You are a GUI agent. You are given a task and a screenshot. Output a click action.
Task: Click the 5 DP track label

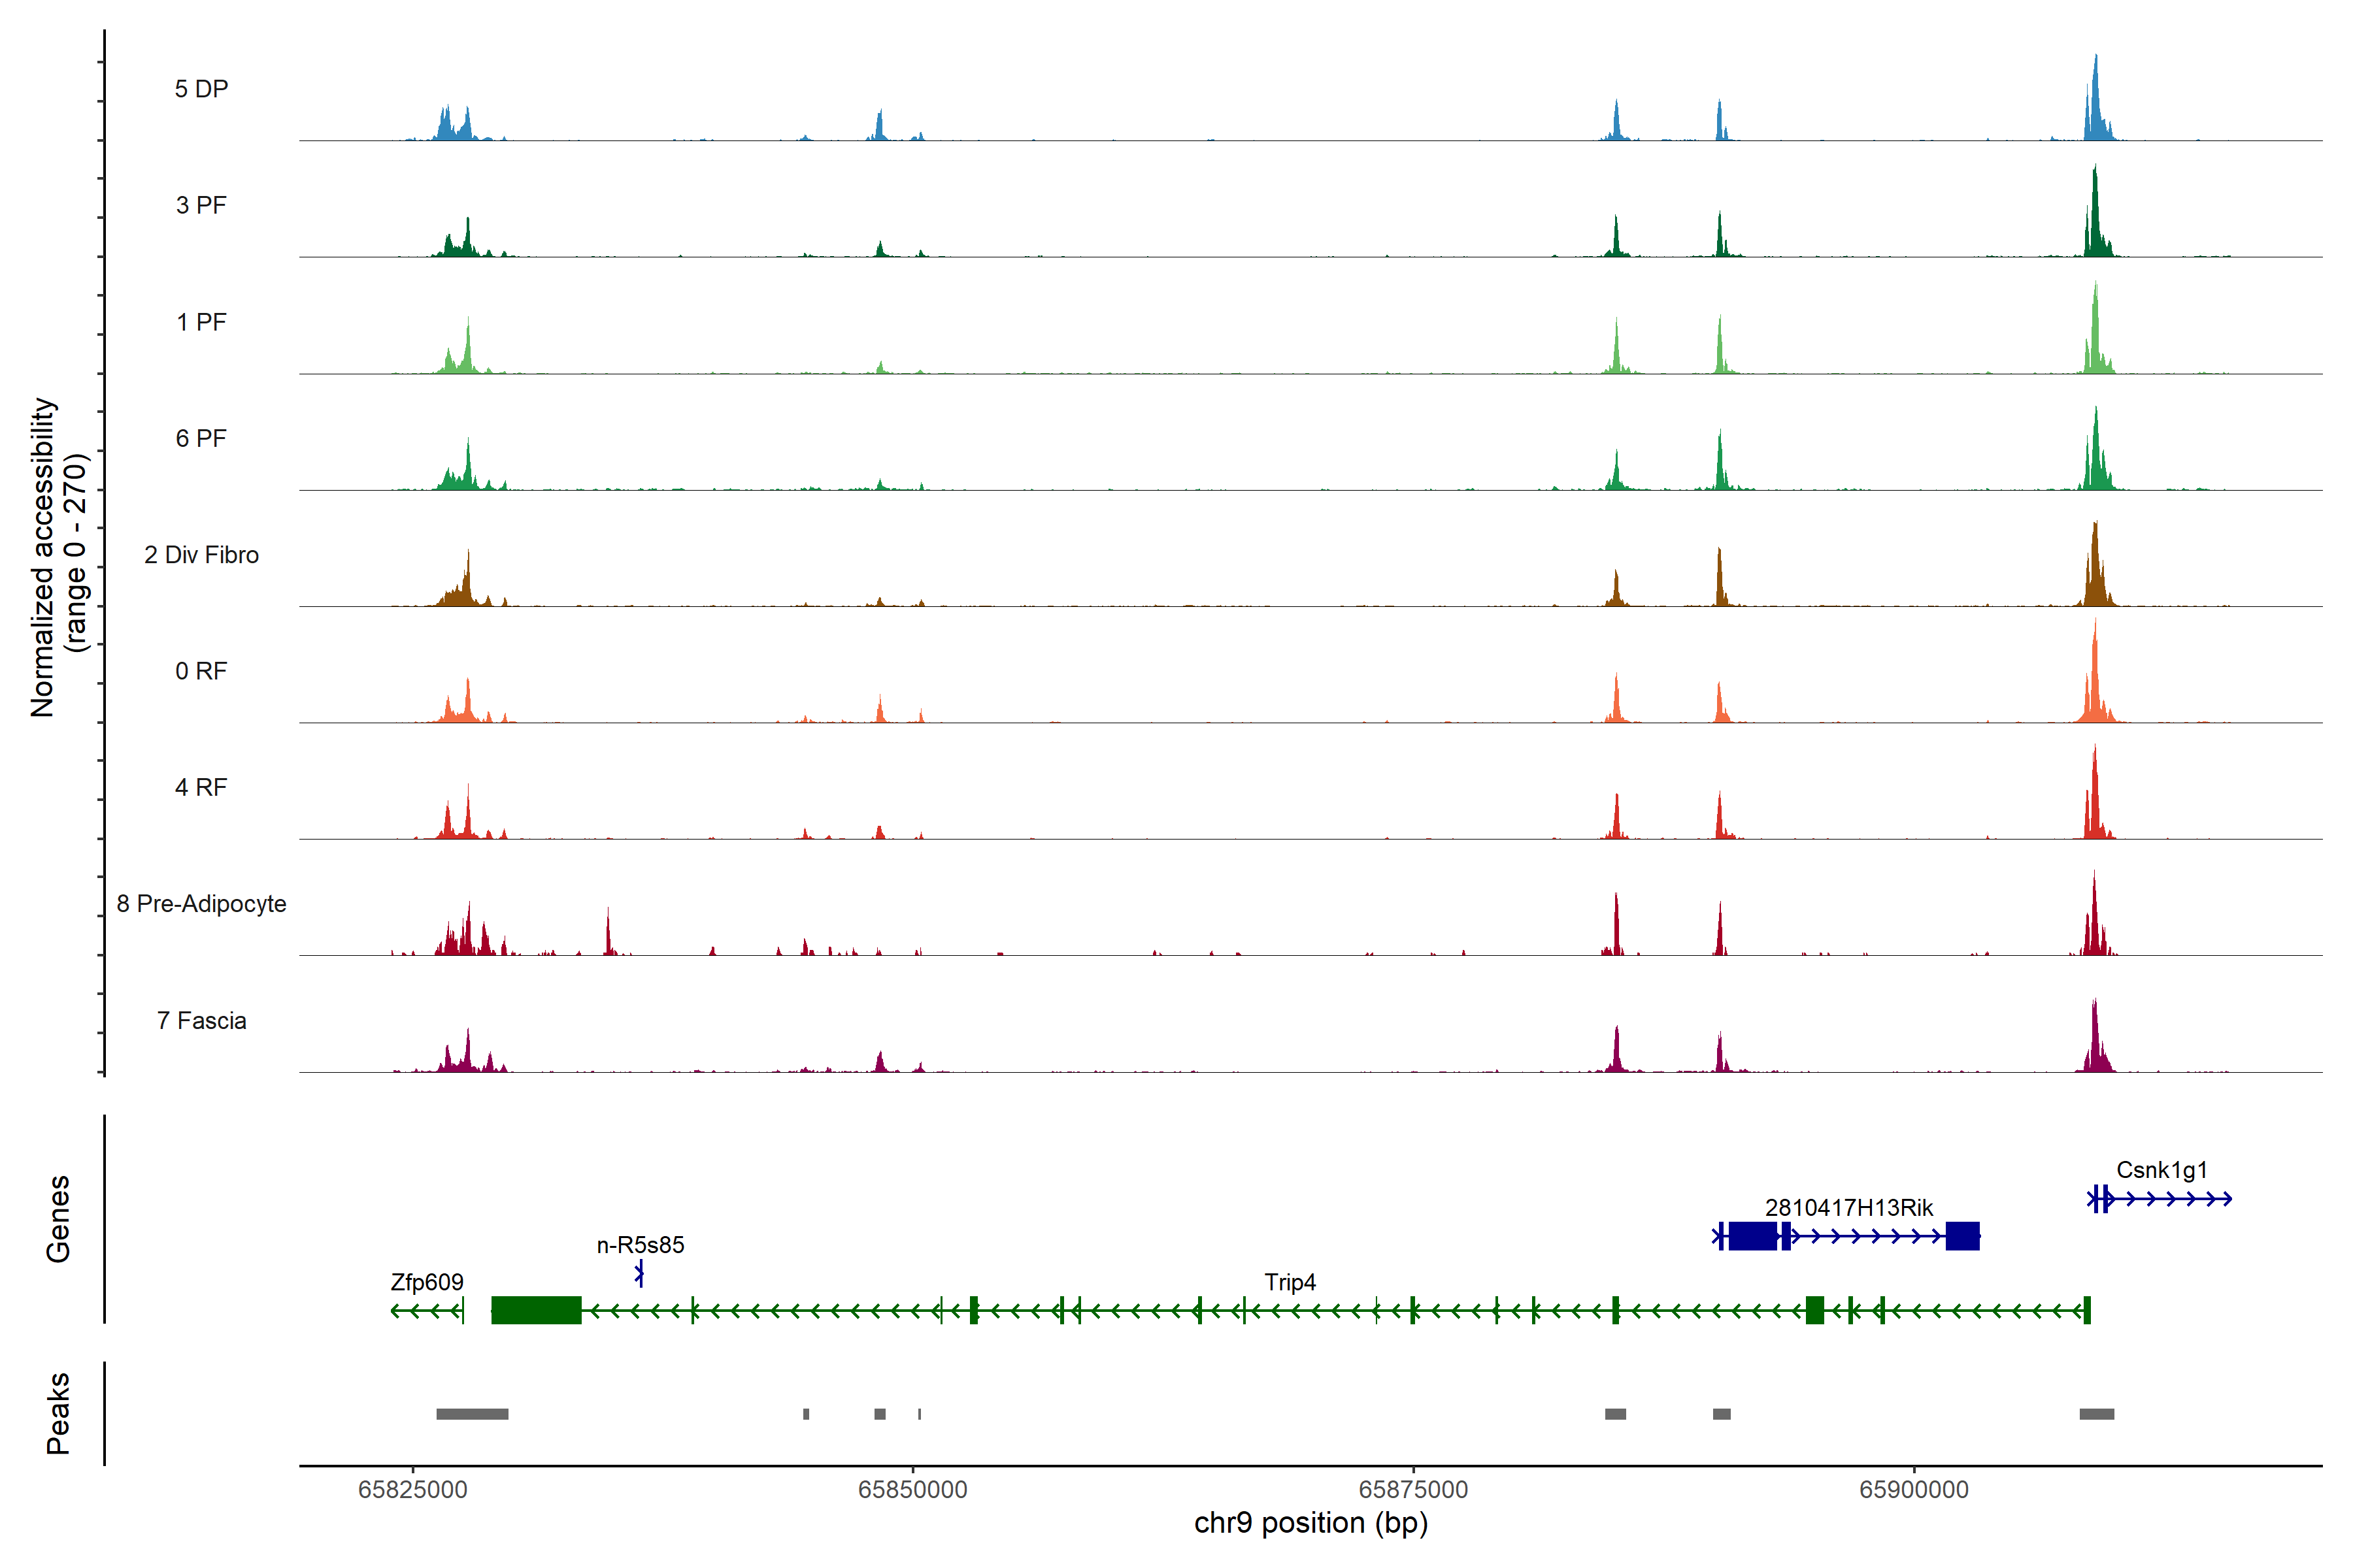201,89
